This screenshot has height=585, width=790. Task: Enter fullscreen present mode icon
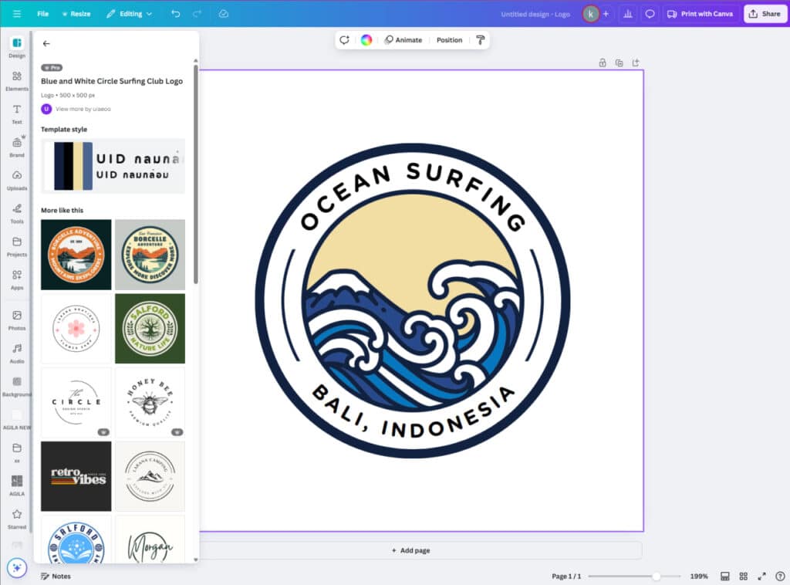click(x=761, y=576)
